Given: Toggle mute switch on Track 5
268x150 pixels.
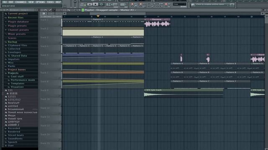Looking at the screenshot, I should 59,61.
